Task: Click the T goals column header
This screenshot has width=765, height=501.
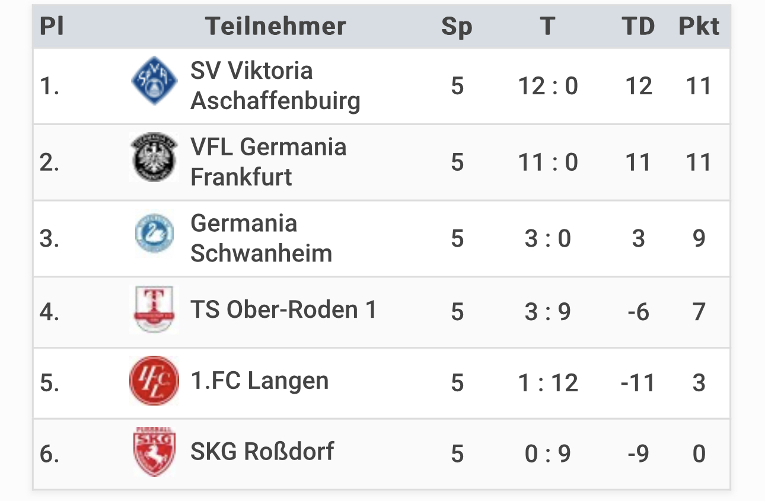Action: click(547, 26)
